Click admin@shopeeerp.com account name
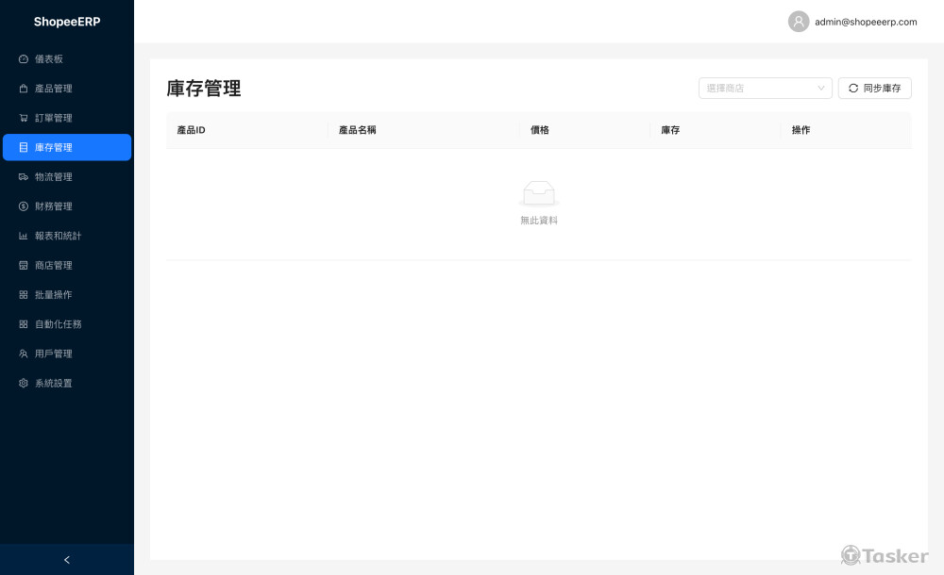Viewport: 944px width, 575px height. pyautogui.click(x=866, y=22)
